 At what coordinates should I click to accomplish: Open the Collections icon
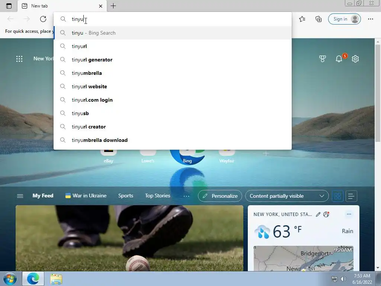[318, 19]
